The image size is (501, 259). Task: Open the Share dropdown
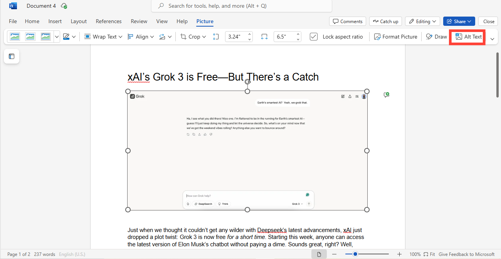pos(459,21)
